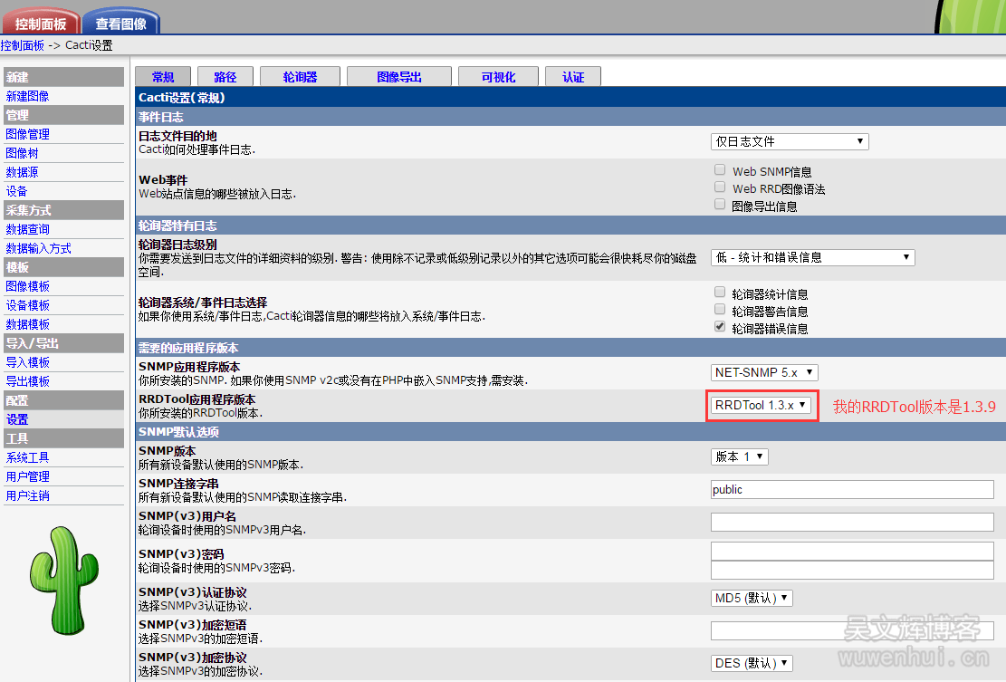Open 设备 in the management sidebar
1006x682 pixels.
[x=16, y=191]
